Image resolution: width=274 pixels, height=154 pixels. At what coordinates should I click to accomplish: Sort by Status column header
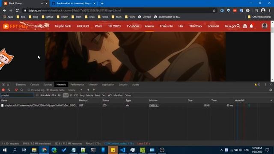tap(106, 101)
